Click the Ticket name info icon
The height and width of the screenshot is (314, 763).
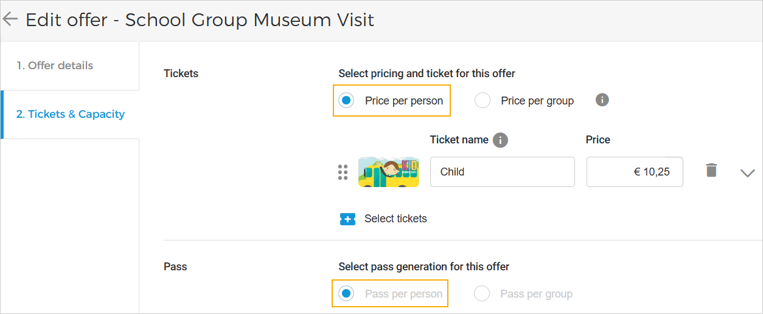[x=500, y=140]
